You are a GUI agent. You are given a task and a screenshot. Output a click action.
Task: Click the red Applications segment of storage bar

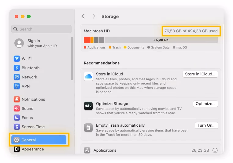click(x=87, y=40)
